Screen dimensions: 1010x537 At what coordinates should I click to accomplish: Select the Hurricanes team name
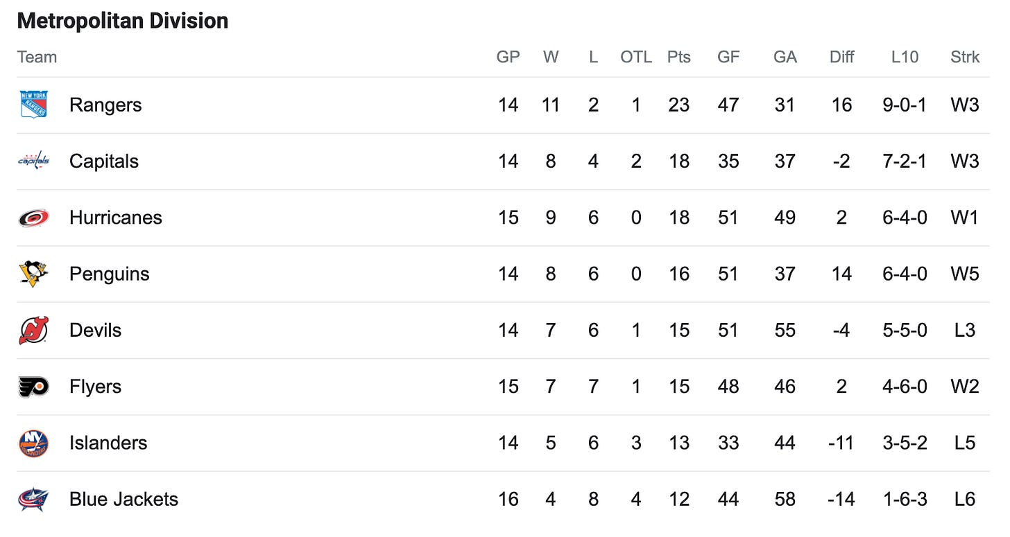[x=116, y=218]
